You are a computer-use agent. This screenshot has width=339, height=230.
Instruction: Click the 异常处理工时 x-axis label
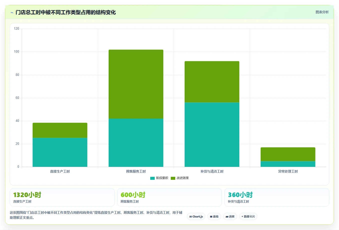288,171
